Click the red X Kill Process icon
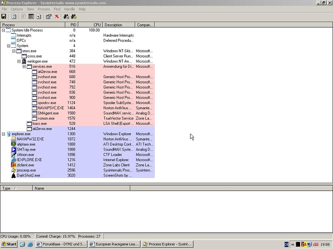333x249 pixels. coord(57,16)
